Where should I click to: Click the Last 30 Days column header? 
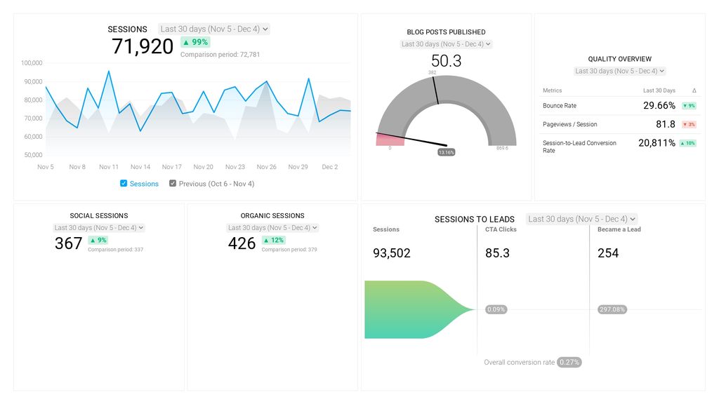coord(659,90)
